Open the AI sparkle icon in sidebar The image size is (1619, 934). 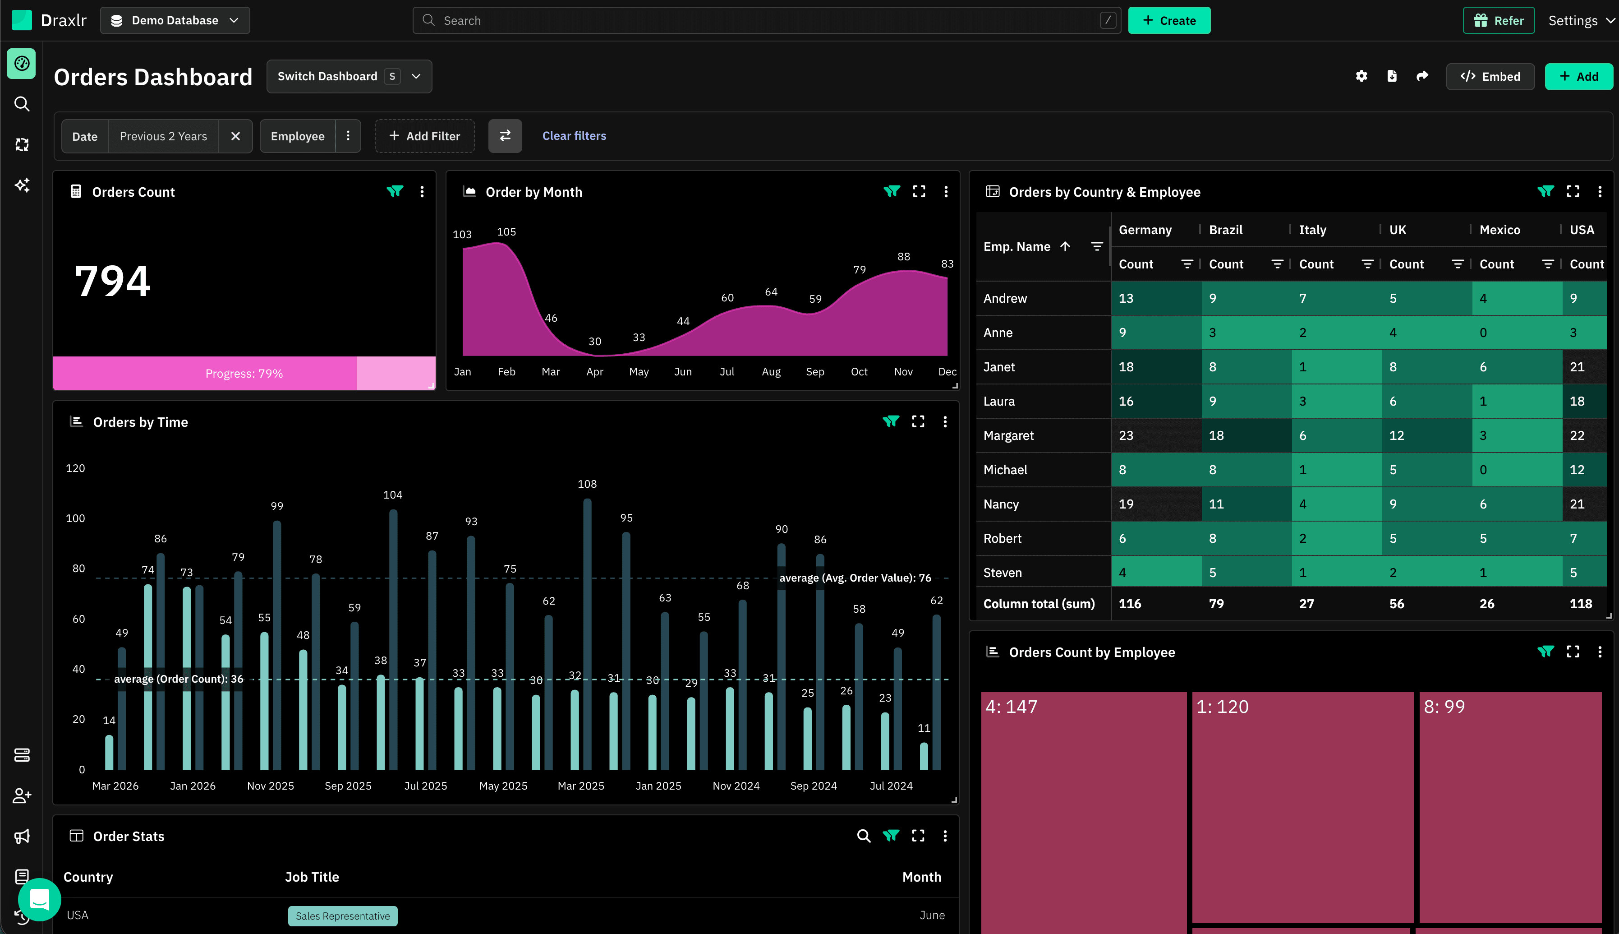[22, 185]
